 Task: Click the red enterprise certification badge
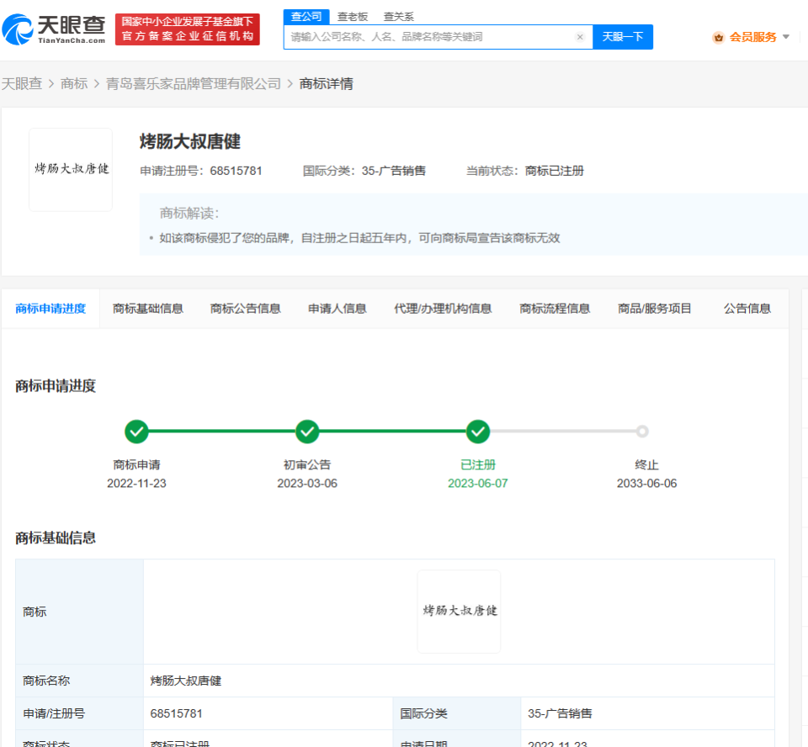click(187, 28)
